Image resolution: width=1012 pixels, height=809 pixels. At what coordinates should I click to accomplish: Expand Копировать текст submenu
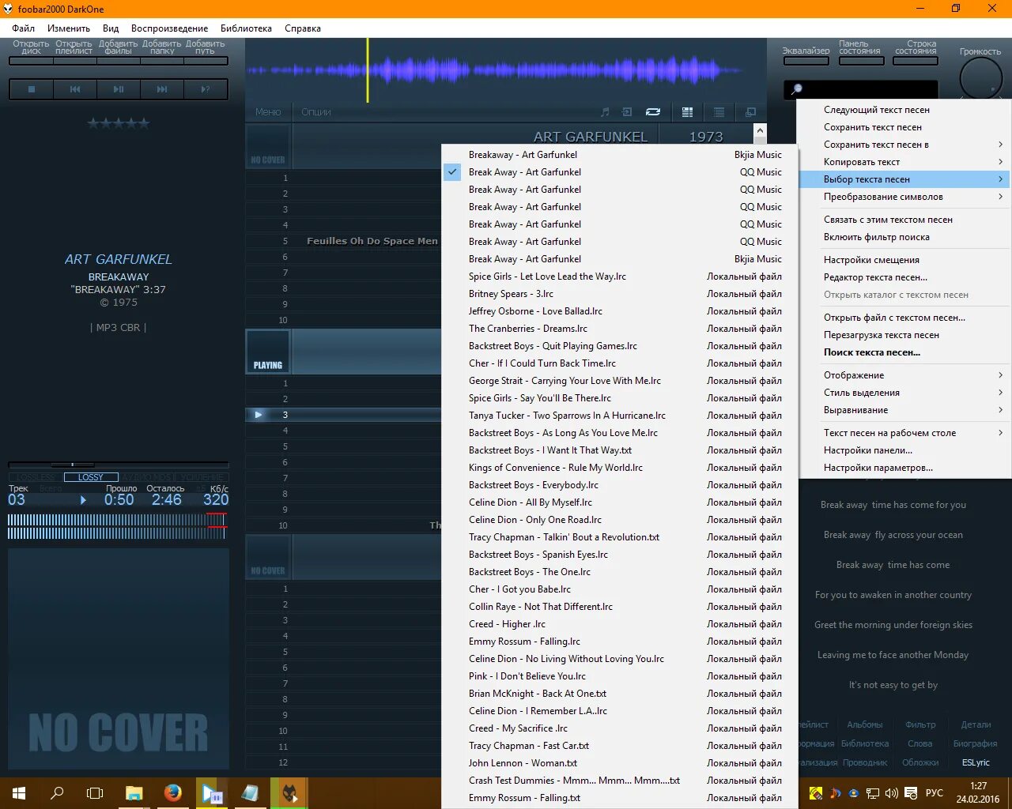(x=904, y=162)
